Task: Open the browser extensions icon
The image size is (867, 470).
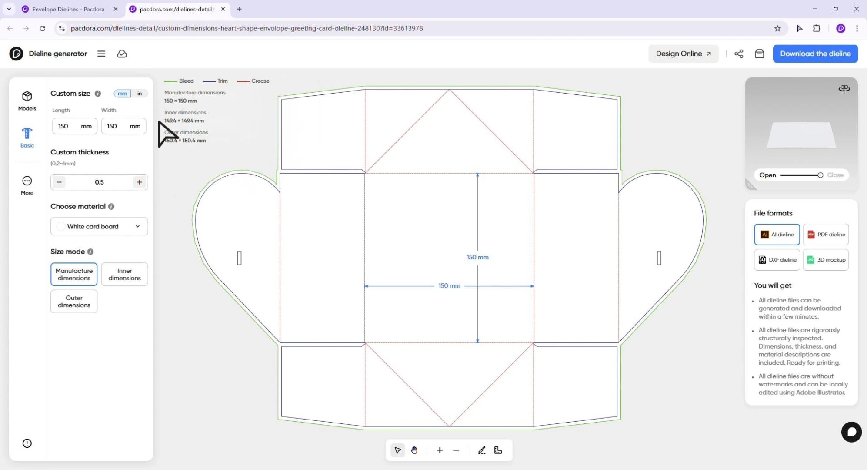Action: (x=817, y=28)
